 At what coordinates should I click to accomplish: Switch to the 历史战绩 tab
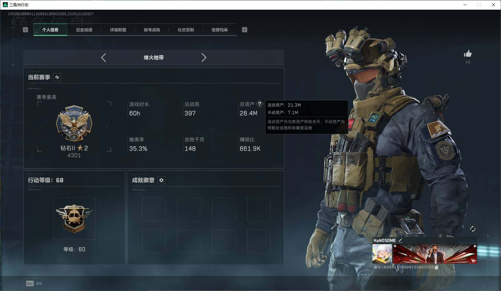(84, 30)
